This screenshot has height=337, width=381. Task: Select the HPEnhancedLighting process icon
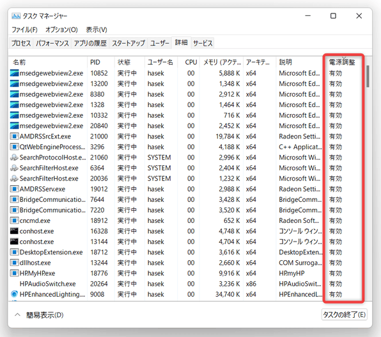[x=14, y=294]
